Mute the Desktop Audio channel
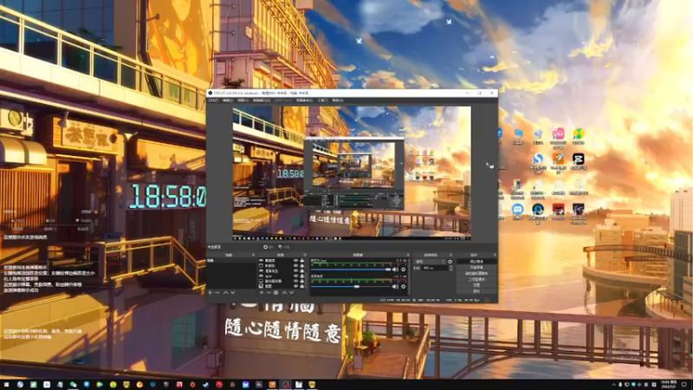The height and width of the screenshot is (390, 693). [395, 287]
